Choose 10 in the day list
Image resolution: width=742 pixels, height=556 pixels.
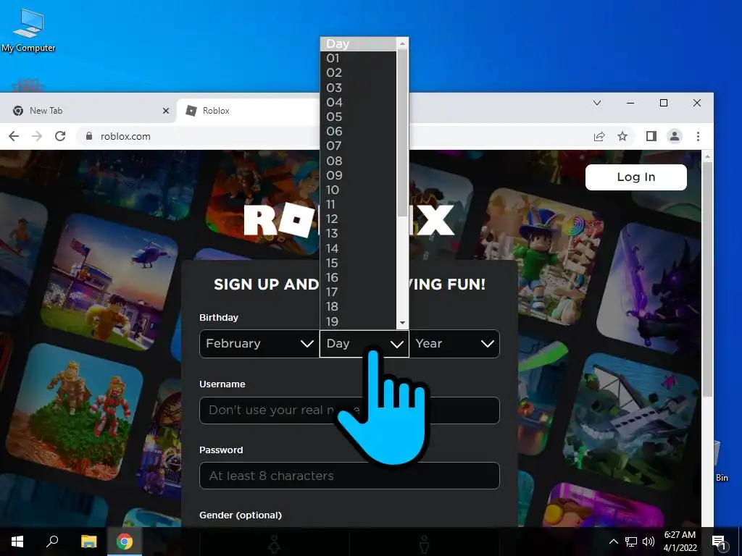click(358, 190)
